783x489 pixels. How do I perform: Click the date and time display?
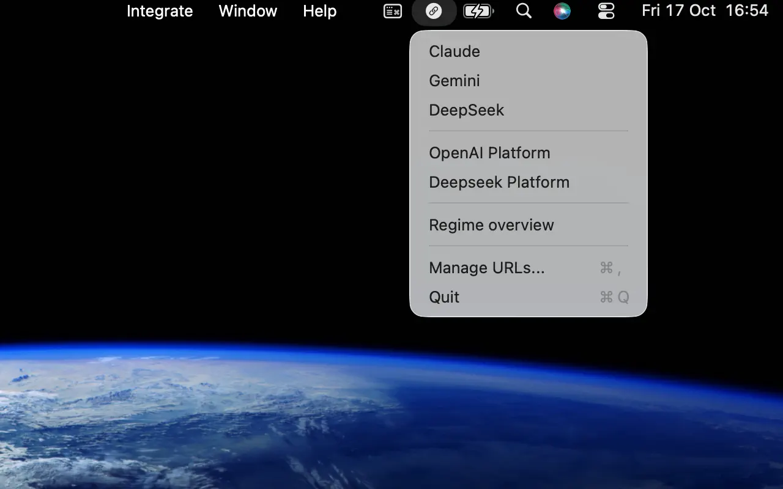pos(705,10)
